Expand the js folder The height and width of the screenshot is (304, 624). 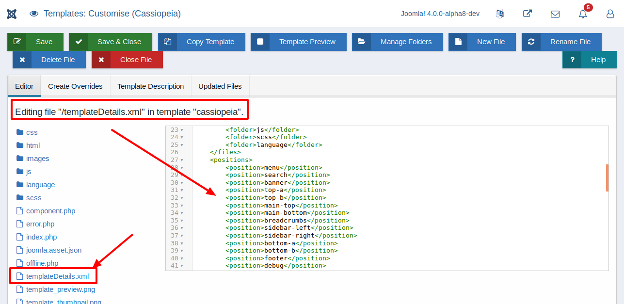[x=29, y=172]
